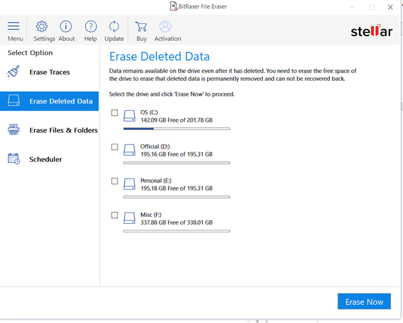
Task: Click the BitRaser title bar app icon
Action: coord(174,6)
